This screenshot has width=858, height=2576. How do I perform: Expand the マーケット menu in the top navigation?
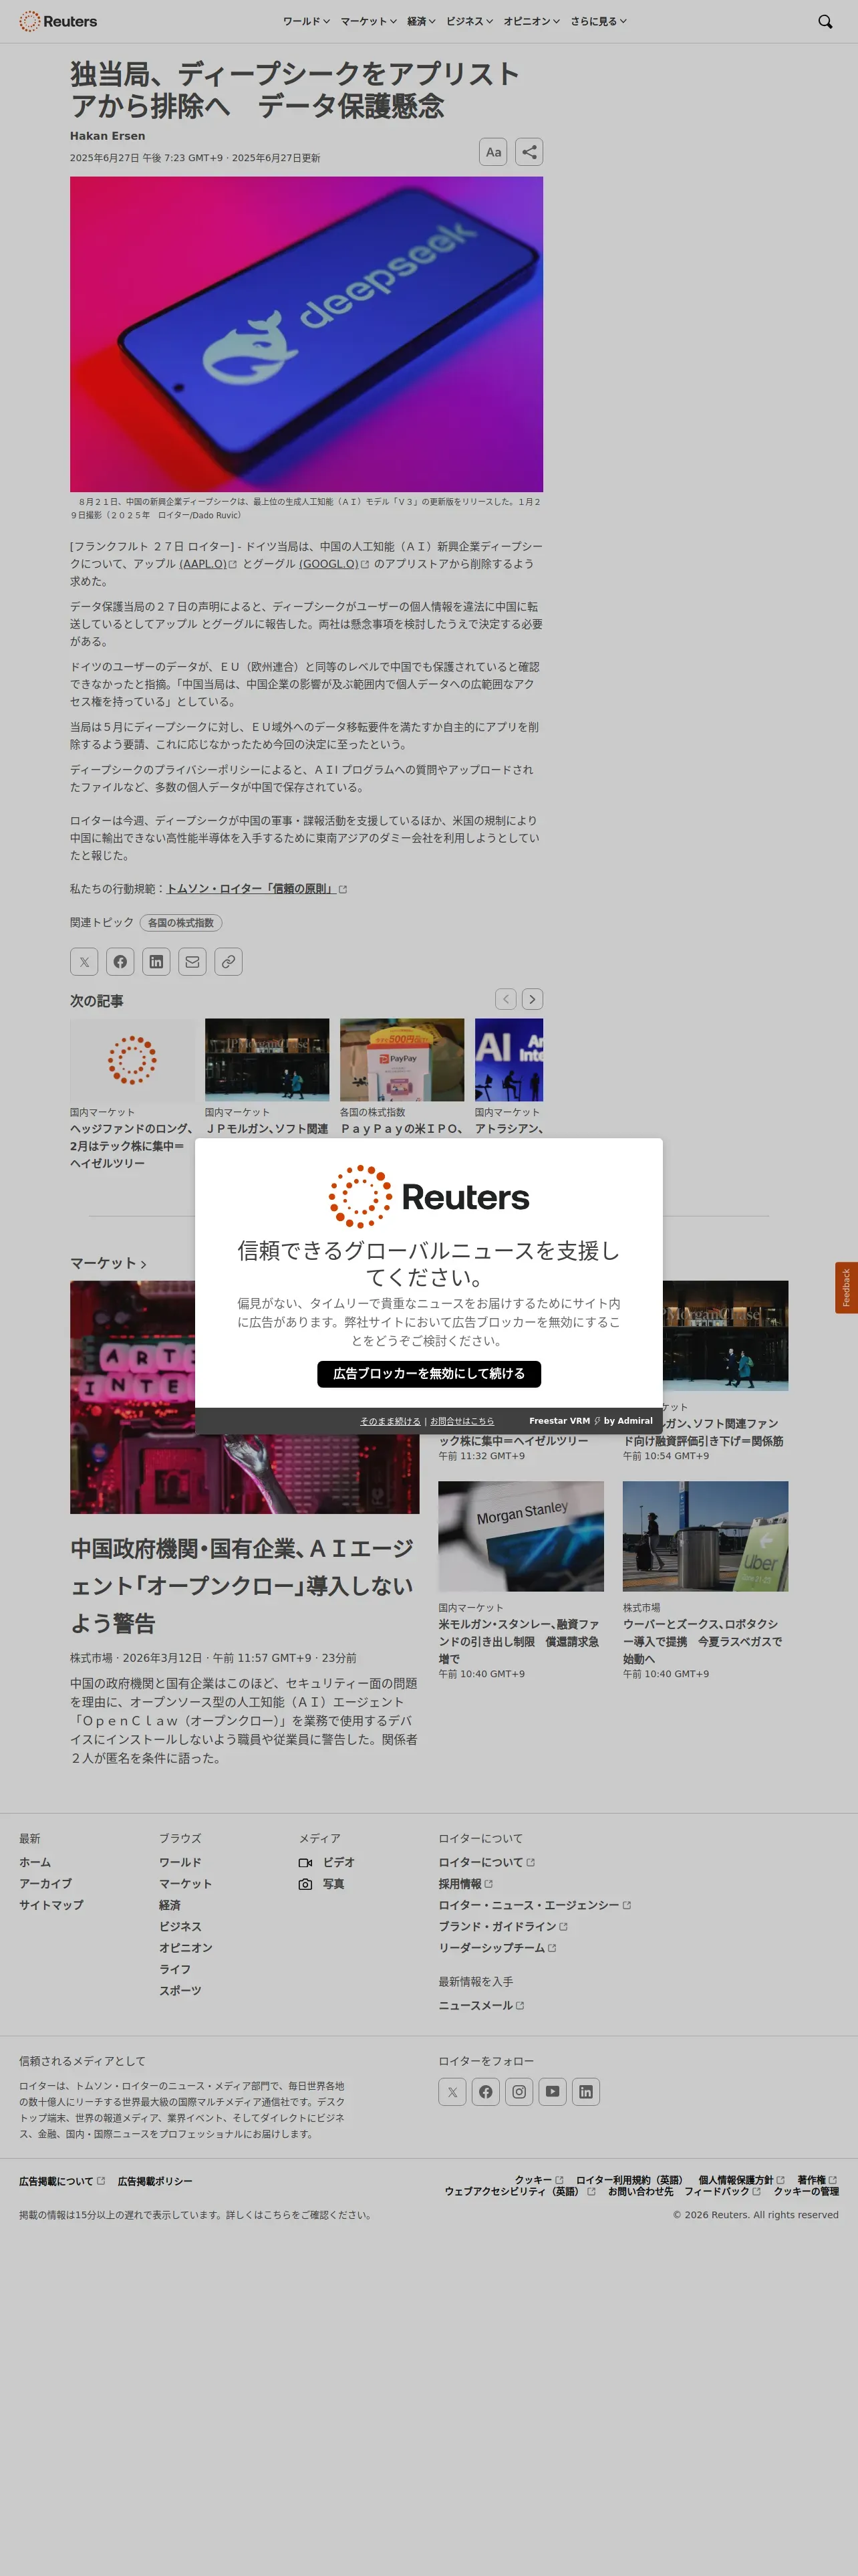[369, 21]
